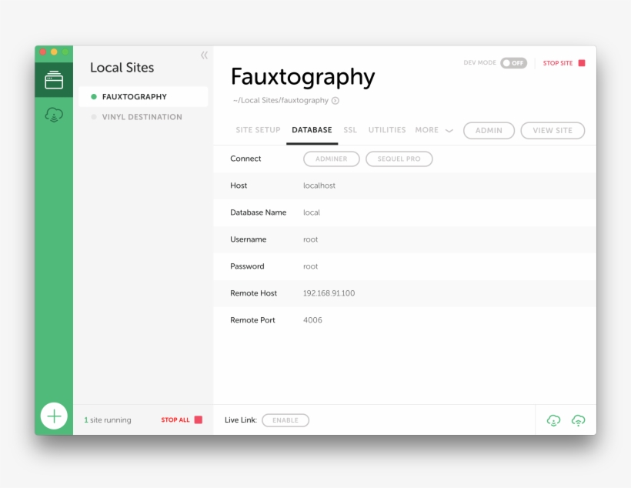Screen dimensions: 631x488
Task: Open the site with VIEW SITE
Action: tap(553, 130)
